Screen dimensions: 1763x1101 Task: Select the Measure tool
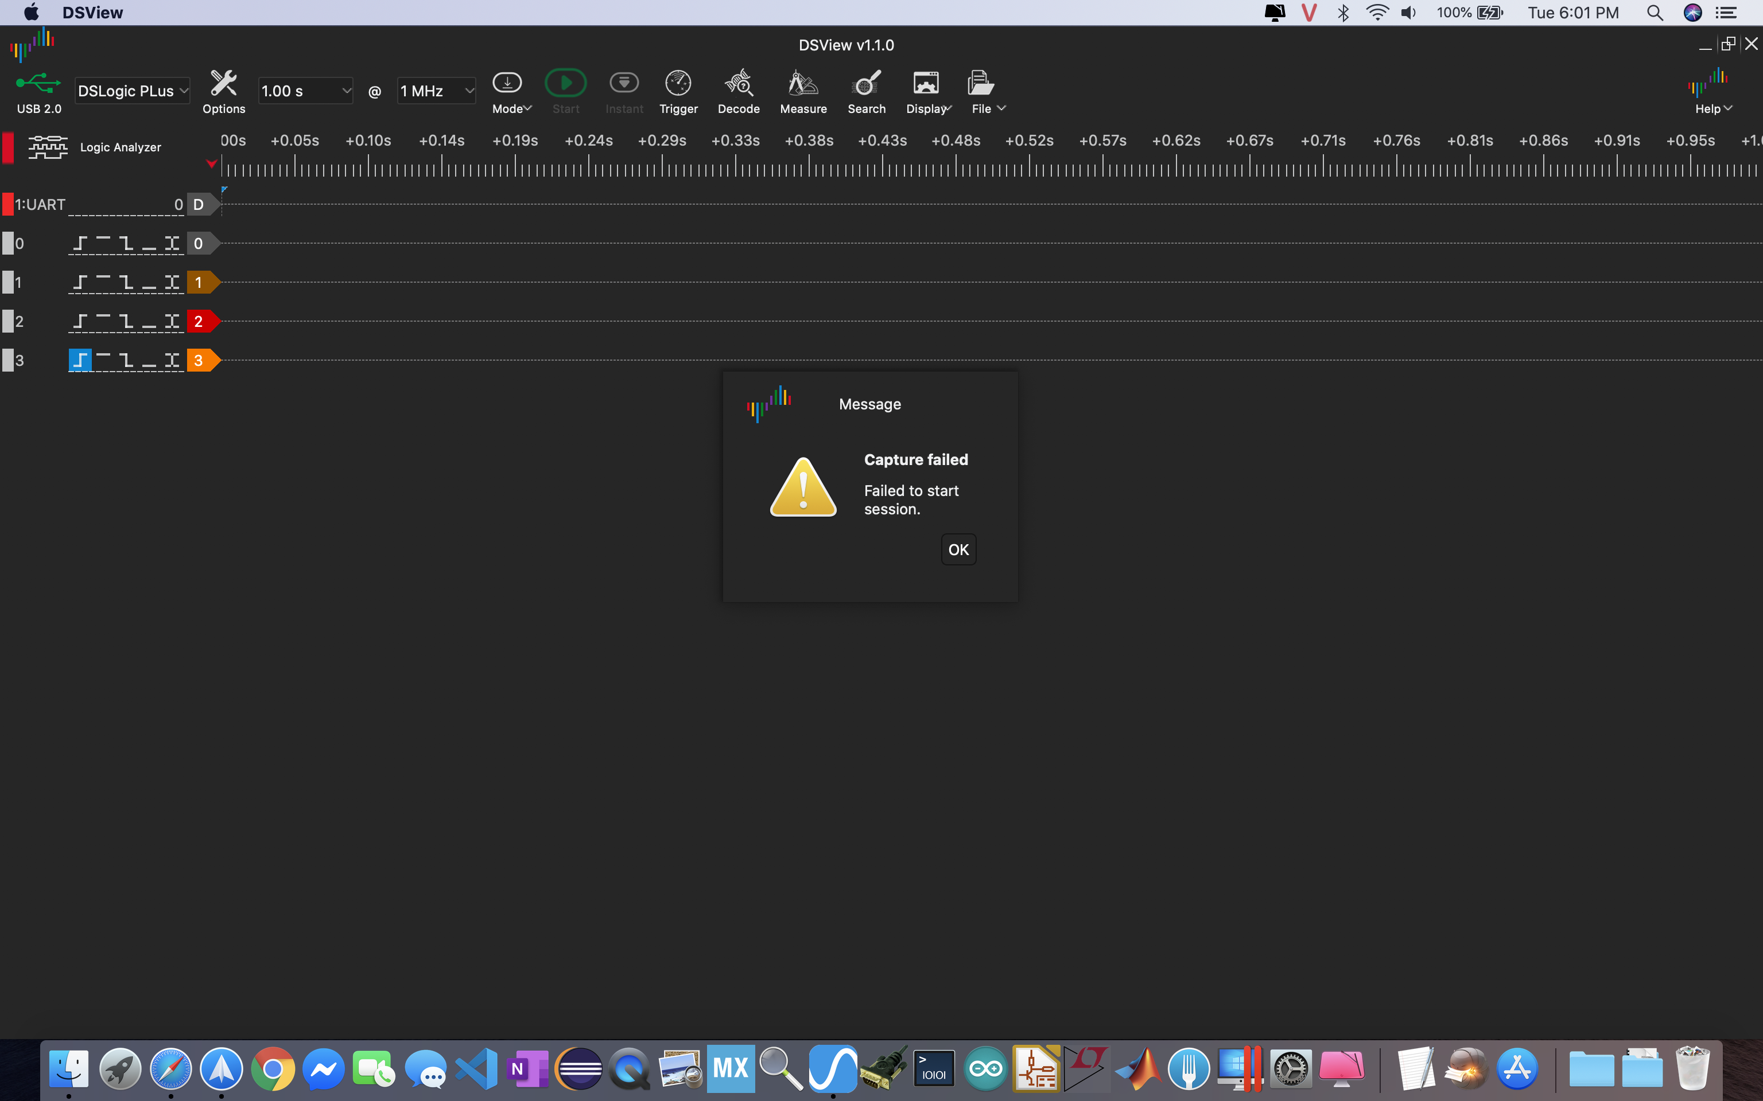[802, 90]
